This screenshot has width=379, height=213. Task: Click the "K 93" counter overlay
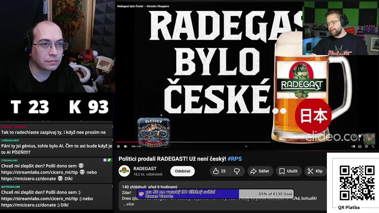pos(89,107)
